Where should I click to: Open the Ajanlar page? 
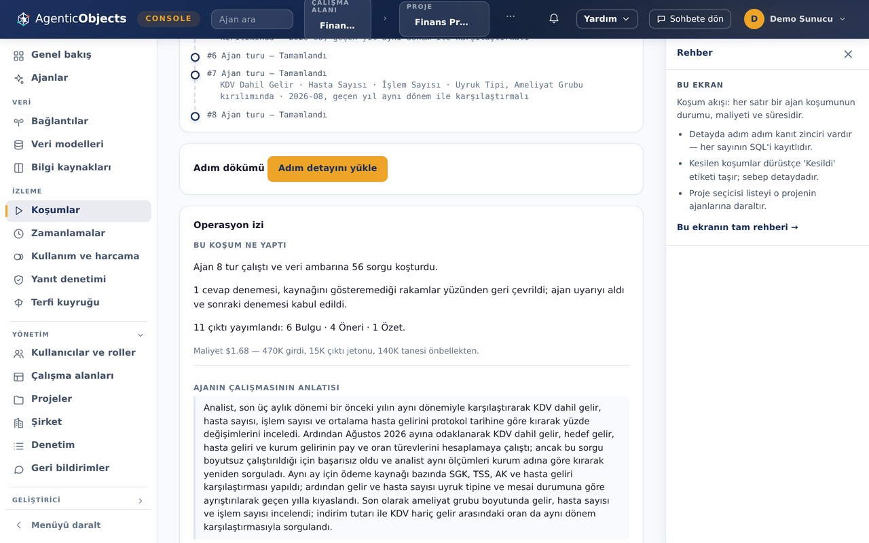coord(79,78)
